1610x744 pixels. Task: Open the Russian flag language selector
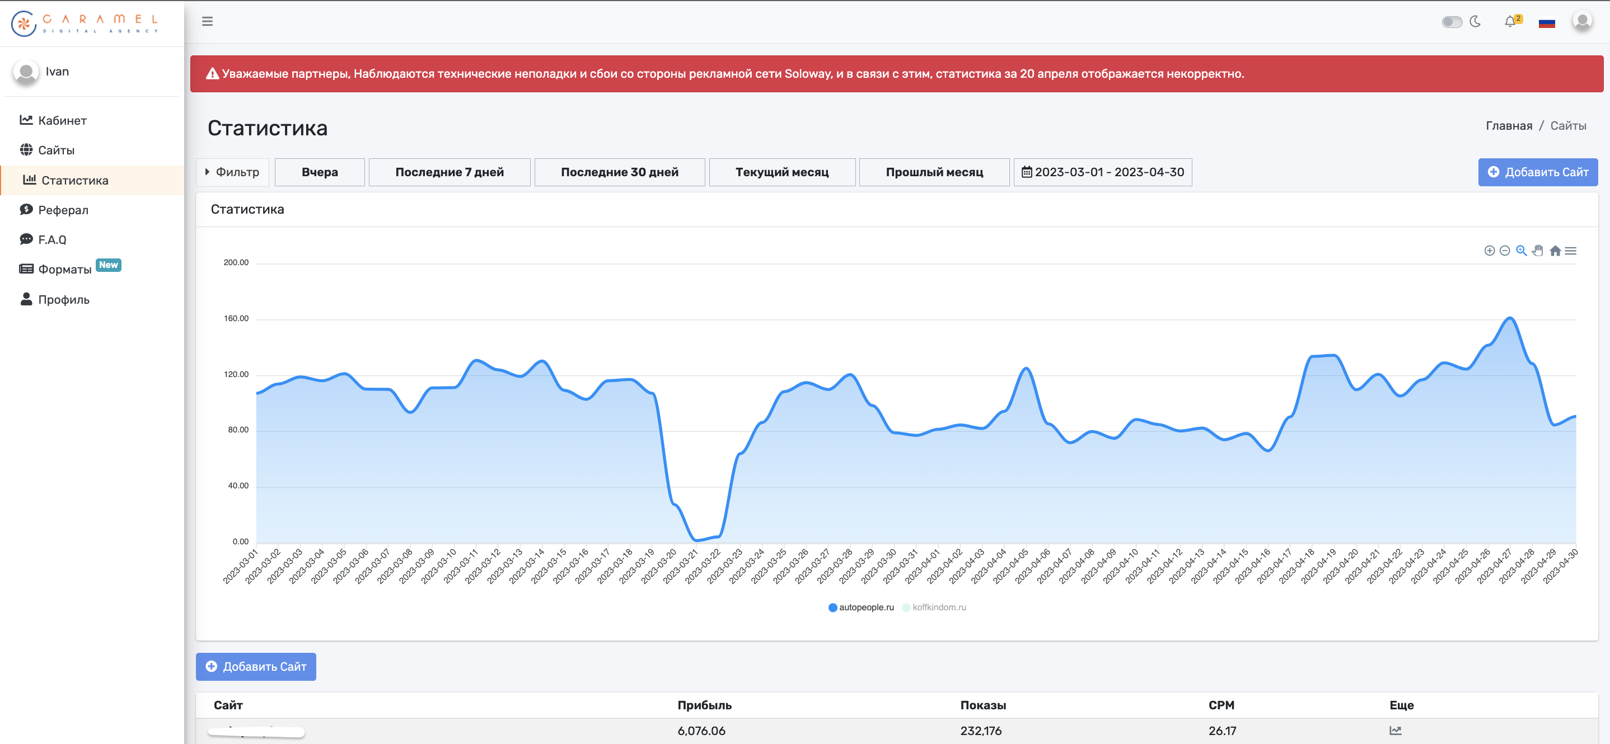1546,23
